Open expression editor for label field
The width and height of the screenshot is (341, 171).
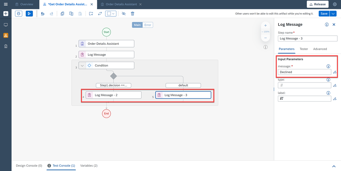click(335, 99)
